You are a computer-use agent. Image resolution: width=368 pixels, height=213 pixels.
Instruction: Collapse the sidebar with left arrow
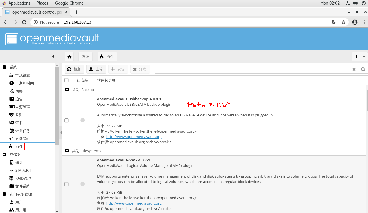click(x=53, y=57)
